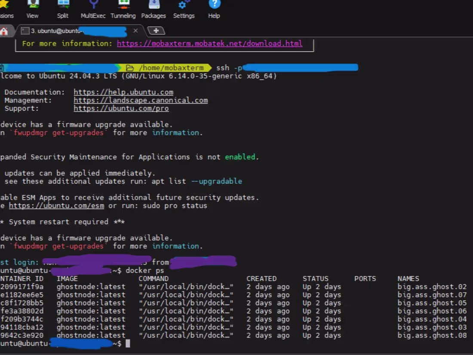Click the terminal prompt to enter a command
The width and height of the screenshot is (473, 355).
(128, 343)
